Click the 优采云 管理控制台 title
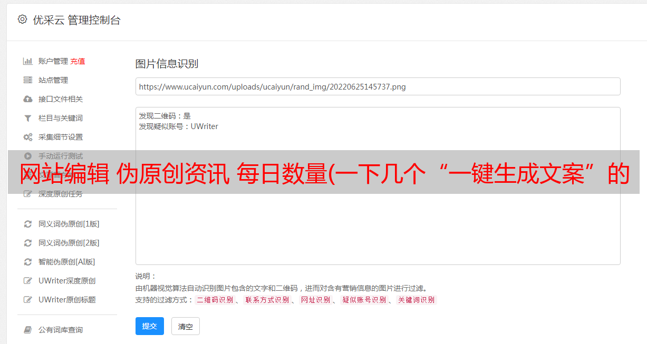Image resolution: width=647 pixels, height=344 pixels. [76, 20]
